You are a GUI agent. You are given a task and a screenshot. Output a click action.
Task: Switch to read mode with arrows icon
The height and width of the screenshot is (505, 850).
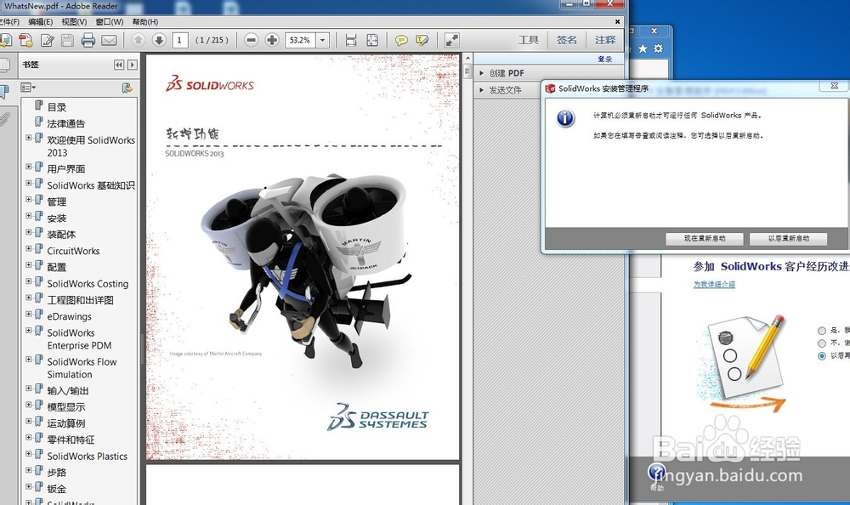point(451,40)
